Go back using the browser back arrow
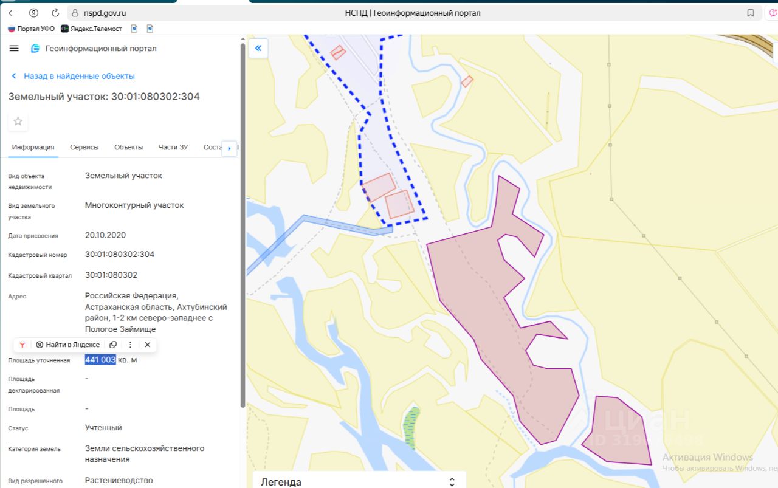This screenshot has height=488, width=778. [x=12, y=13]
